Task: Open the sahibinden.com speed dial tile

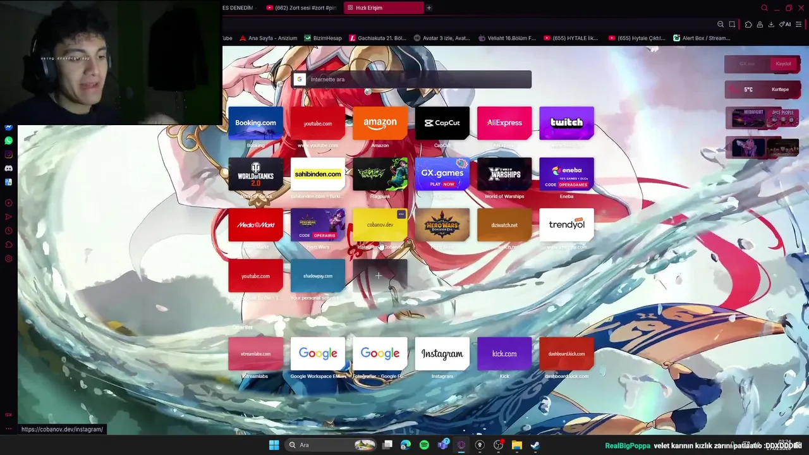Action: point(317,174)
